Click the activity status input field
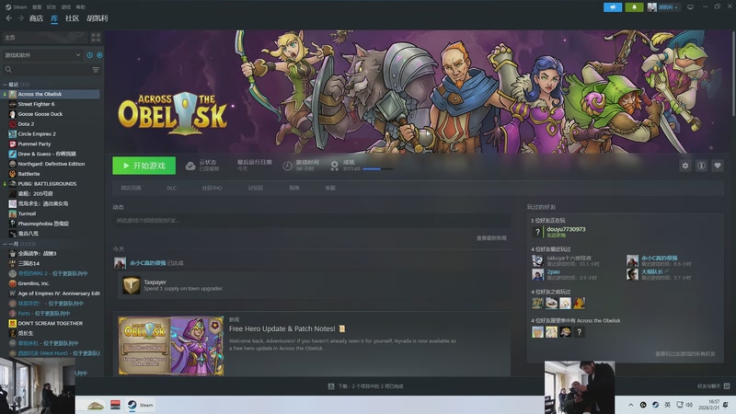The height and width of the screenshot is (414, 736). [312, 221]
